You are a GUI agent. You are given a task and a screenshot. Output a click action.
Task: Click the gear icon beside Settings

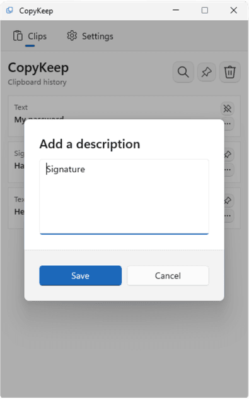point(72,36)
